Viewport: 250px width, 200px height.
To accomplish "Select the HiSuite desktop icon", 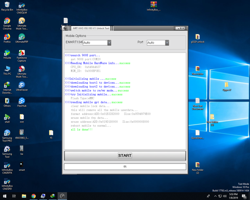I will (x=7, y=53).
